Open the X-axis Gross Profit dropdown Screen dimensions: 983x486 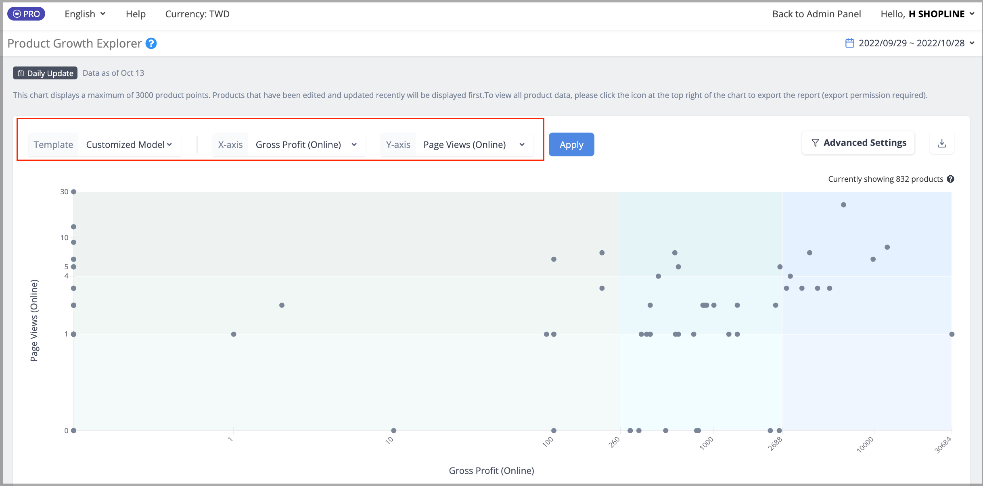(x=306, y=145)
